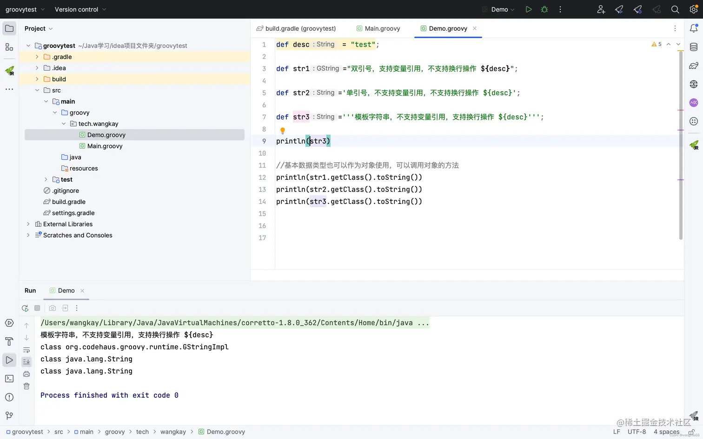The width and height of the screenshot is (703, 439).
Task: Show more tool windows ellipsis in left bar
Action: point(9,89)
